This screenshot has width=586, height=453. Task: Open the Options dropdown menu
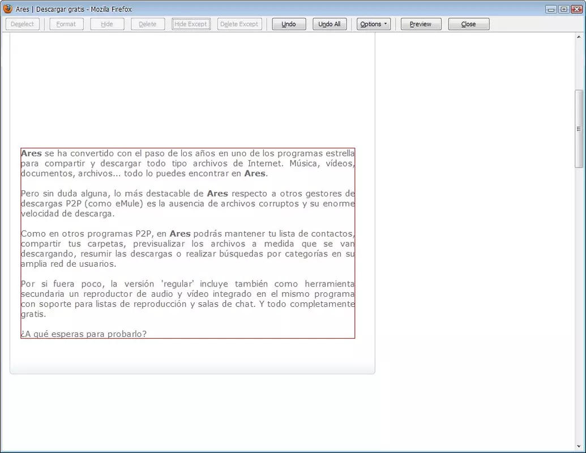pos(373,24)
